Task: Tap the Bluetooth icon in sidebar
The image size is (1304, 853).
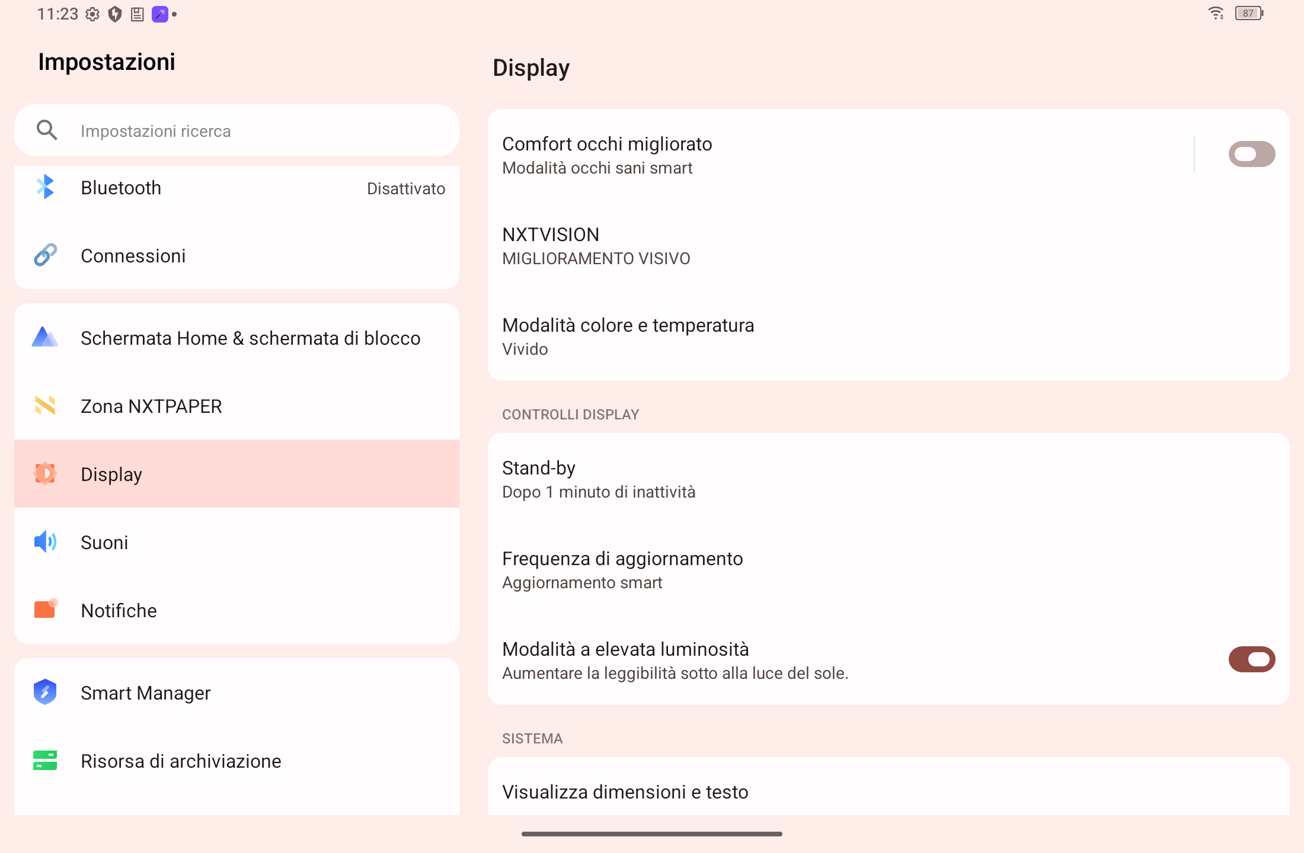Action: (x=45, y=187)
